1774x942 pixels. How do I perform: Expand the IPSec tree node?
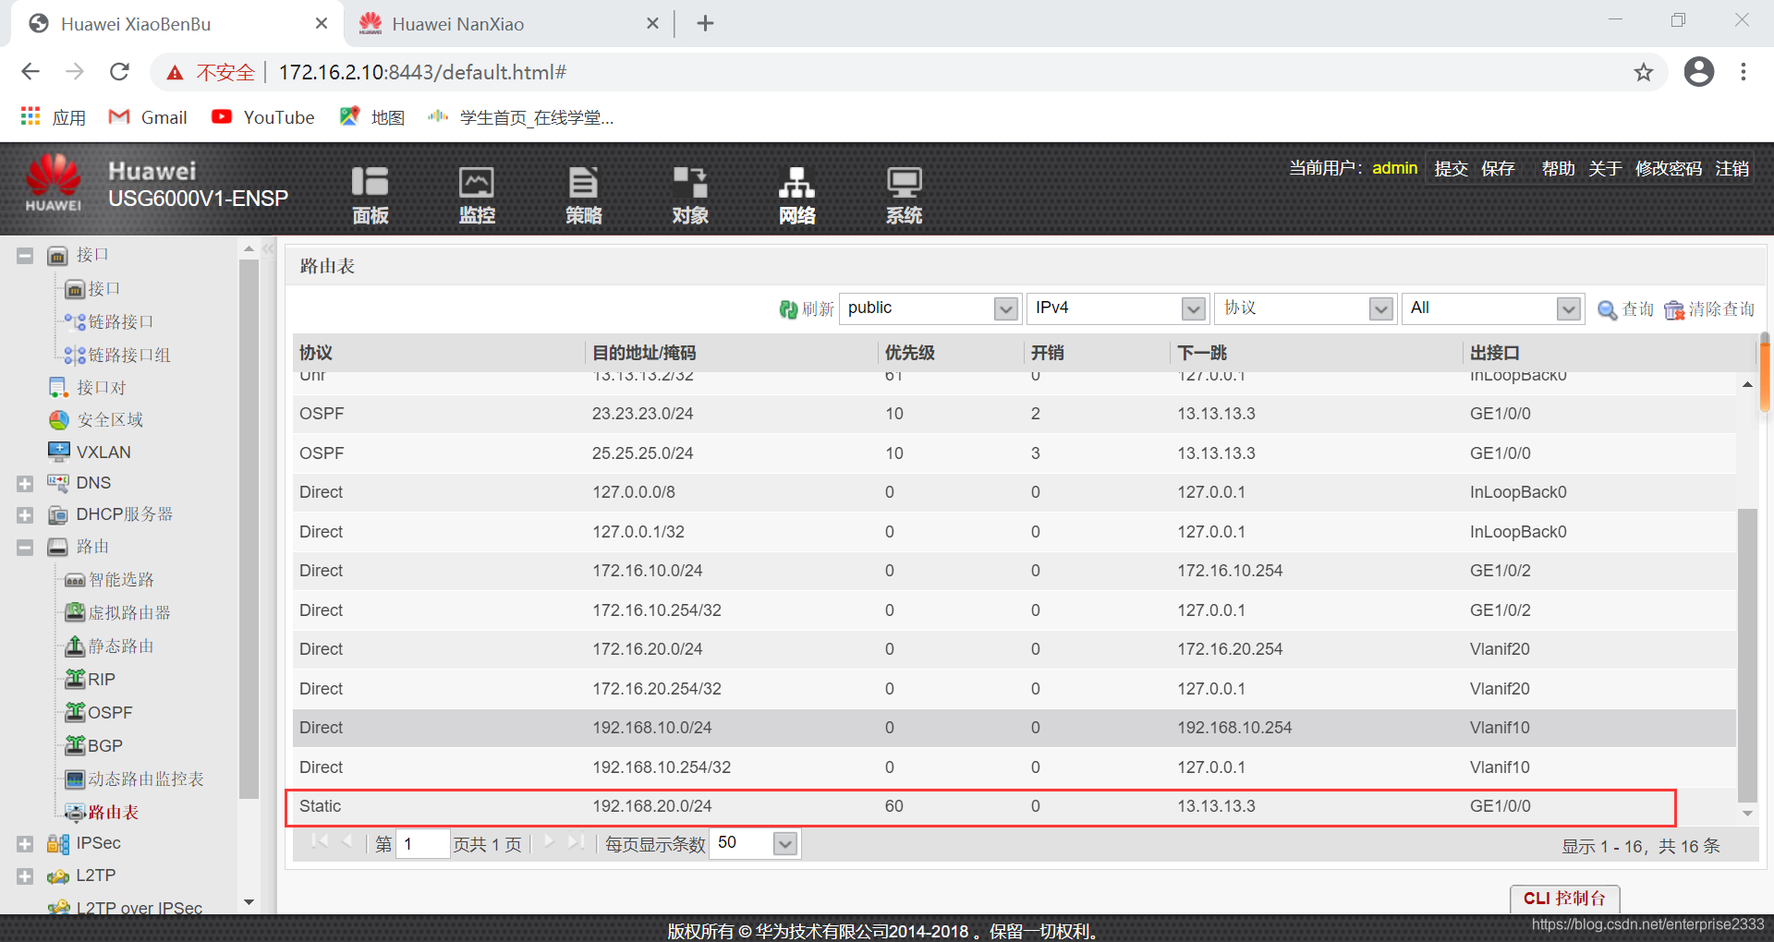point(25,844)
